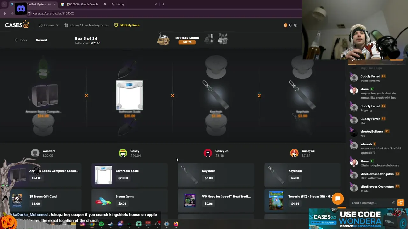Click the address bar URL
Screen dimensions: 408x229
tap(53, 13)
